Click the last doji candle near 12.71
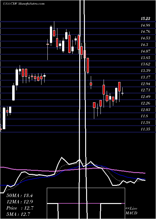The height and width of the screenshot is (219, 156). click(x=123, y=93)
